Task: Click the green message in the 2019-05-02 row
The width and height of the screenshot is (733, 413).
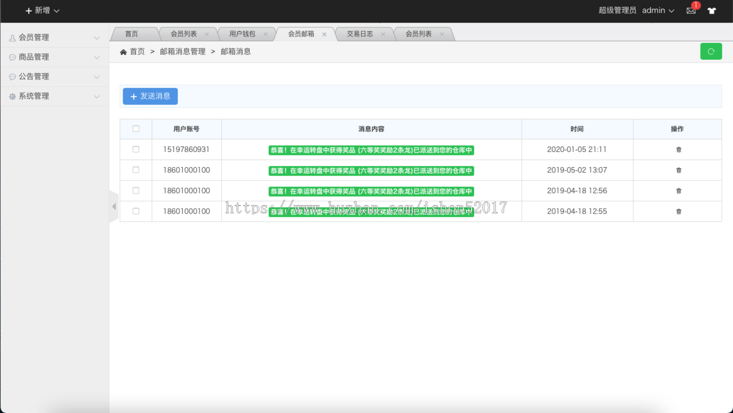Action: tap(371, 171)
